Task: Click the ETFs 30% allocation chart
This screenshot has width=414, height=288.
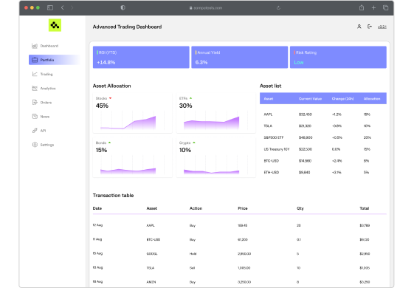Action: (x=216, y=113)
